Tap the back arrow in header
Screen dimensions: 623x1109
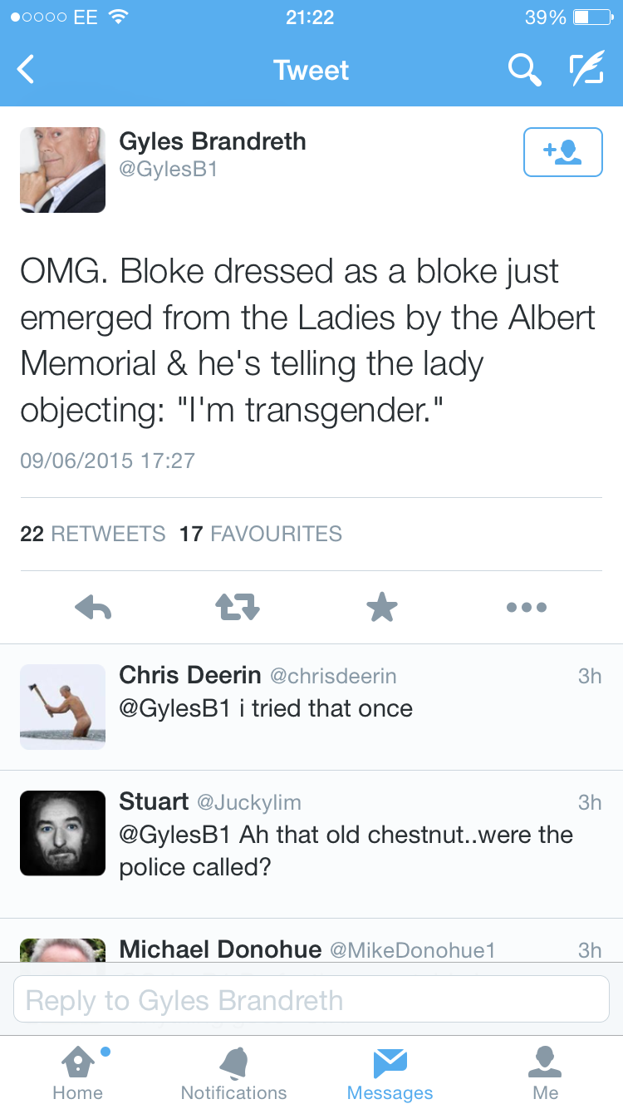(27, 70)
